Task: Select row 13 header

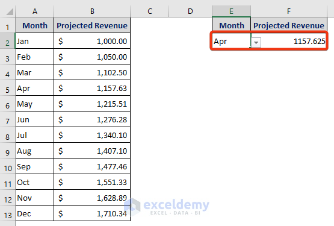Action: tap(7, 213)
